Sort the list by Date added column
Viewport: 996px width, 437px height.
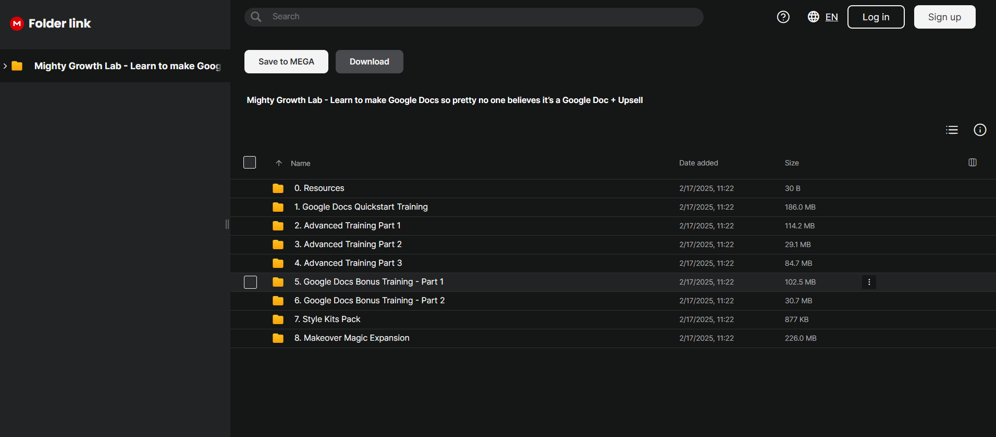click(x=698, y=163)
